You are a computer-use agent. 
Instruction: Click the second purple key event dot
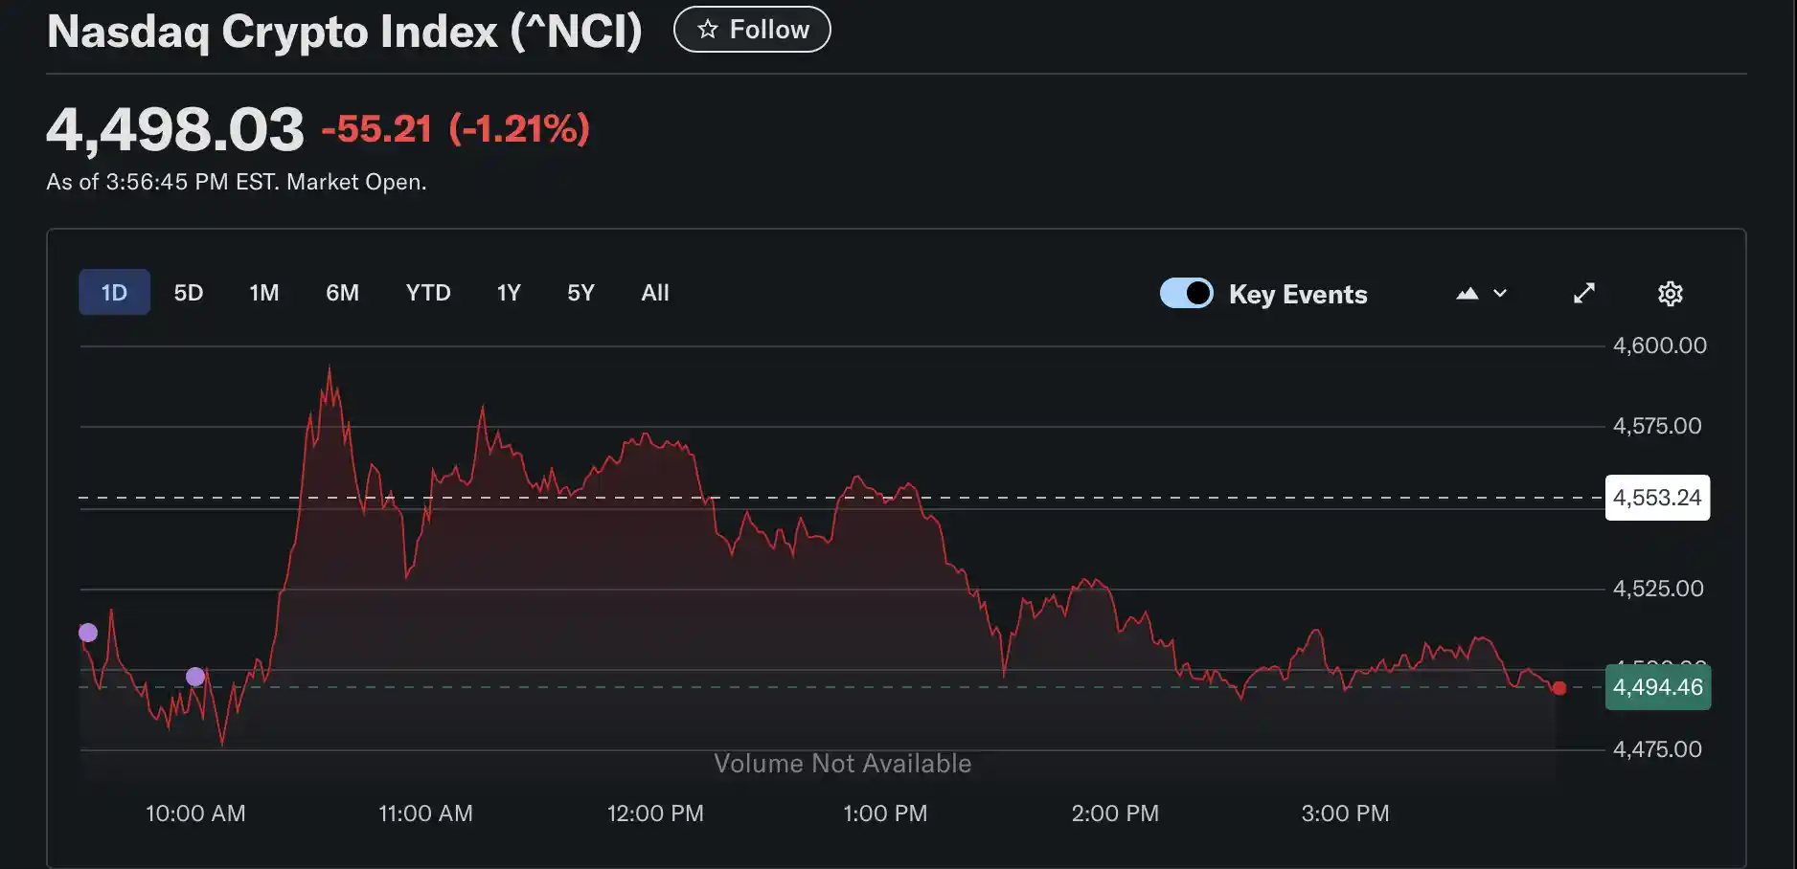click(x=195, y=677)
